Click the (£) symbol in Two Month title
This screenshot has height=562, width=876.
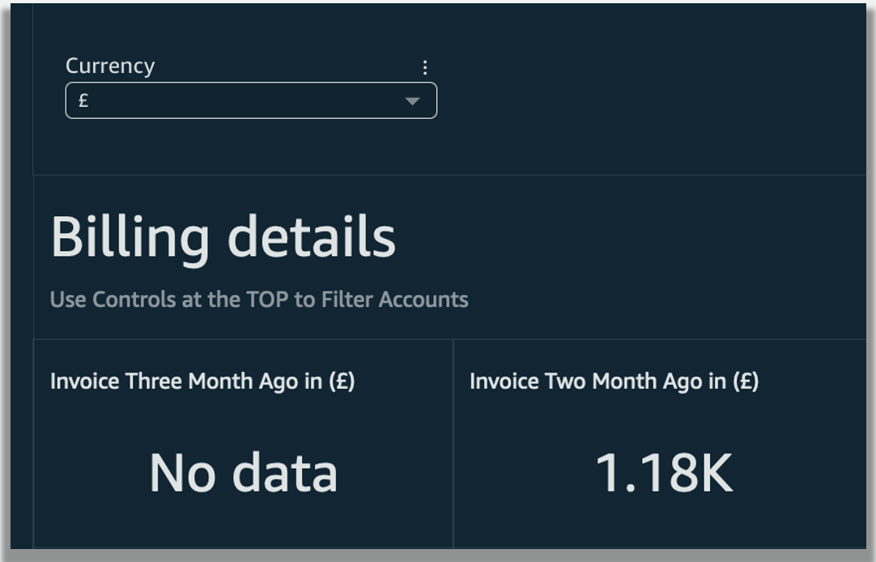point(745,381)
